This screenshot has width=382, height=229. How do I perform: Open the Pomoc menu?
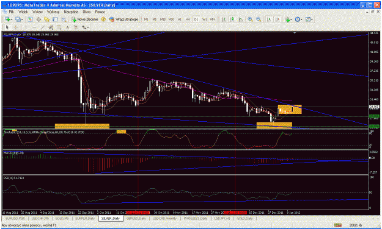(x=100, y=12)
